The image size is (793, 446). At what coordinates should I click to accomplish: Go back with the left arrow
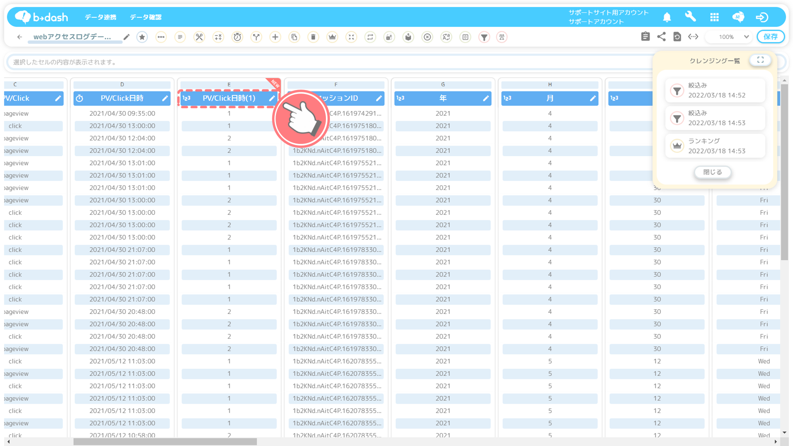[x=19, y=37]
